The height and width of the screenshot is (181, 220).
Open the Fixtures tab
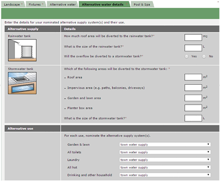(36, 4)
